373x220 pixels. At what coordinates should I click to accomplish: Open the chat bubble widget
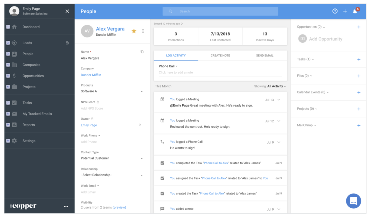(x=353, y=201)
